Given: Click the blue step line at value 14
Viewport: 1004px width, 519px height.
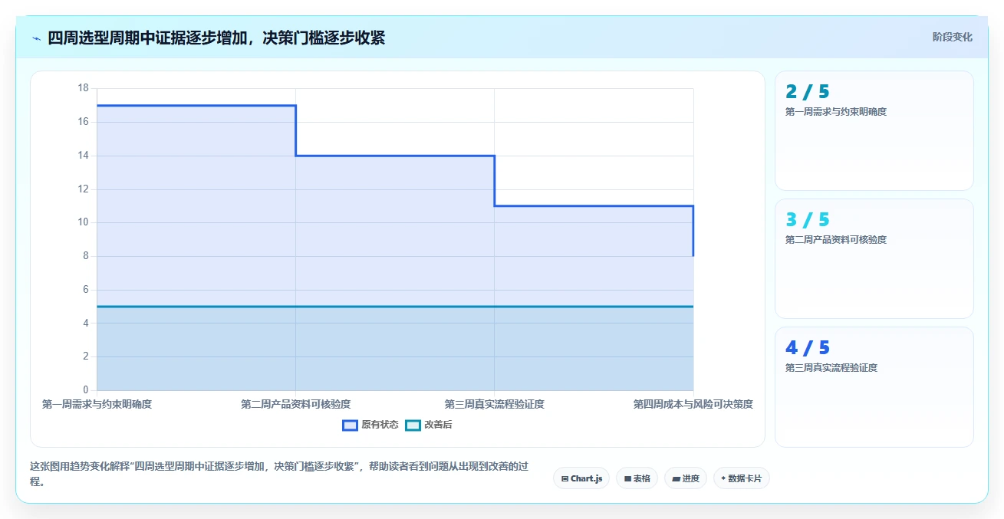Looking at the screenshot, I should [395, 156].
